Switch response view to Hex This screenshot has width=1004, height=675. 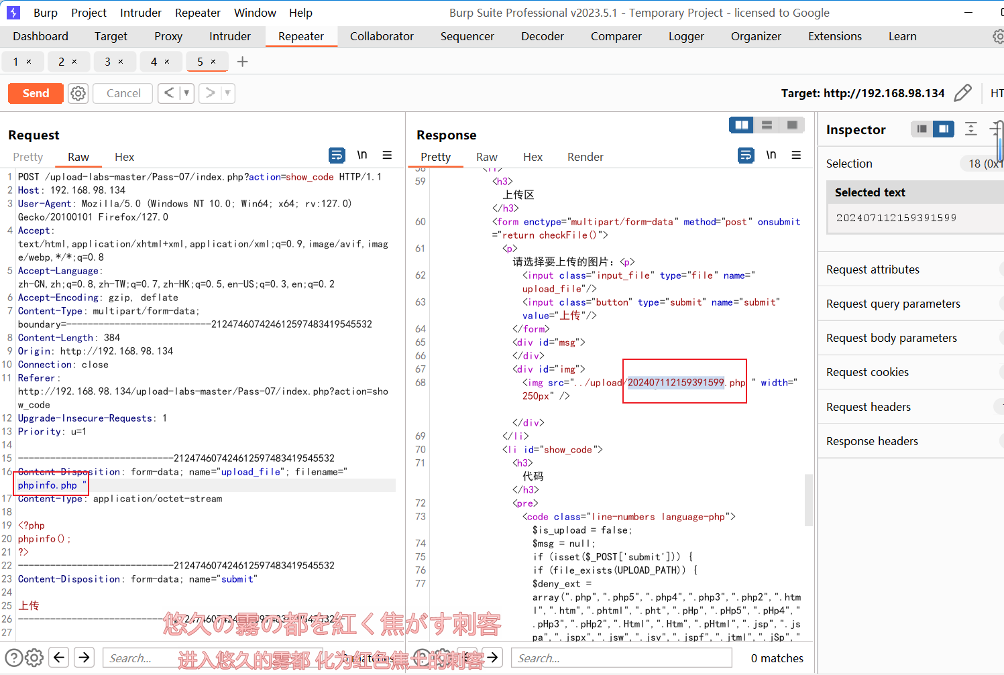click(x=533, y=157)
